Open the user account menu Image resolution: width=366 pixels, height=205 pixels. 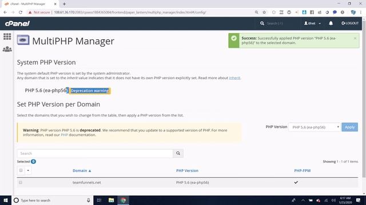pos(312,23)
